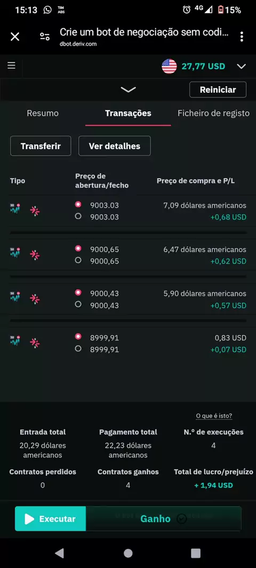Click trade type icon of 8999,91 transaction

35,343
